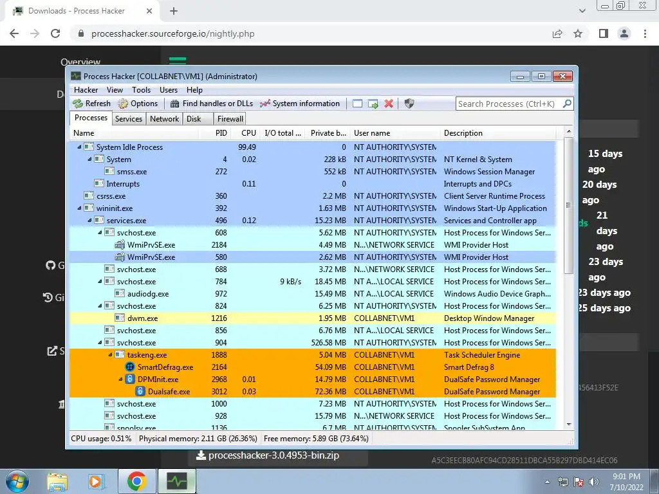659x494 pixels.
Task: Click the browser address bar URL
Action: point(172,33)
